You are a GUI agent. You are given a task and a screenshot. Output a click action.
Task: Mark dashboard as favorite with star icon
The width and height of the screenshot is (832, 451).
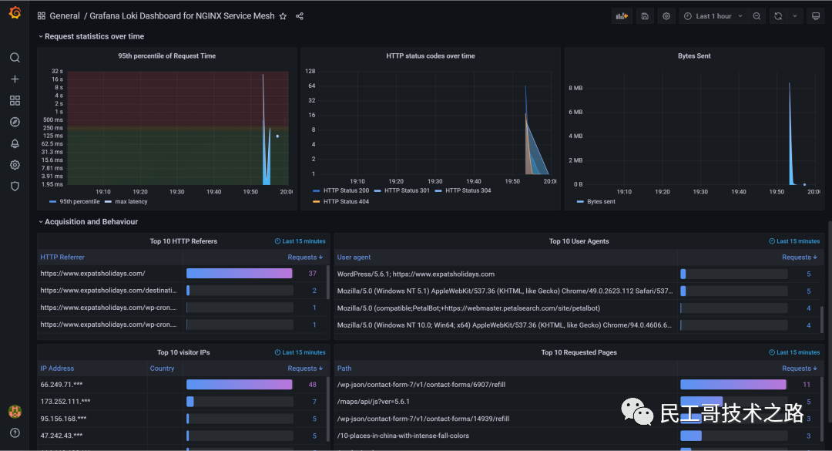(283, 16)
